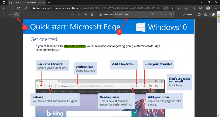Open the Collections panel

[186, 8]
